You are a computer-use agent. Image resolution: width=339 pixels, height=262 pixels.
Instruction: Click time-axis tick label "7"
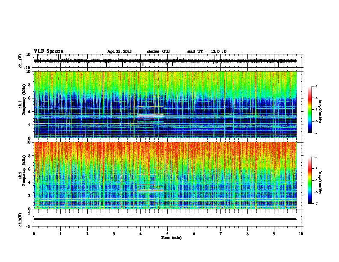(x=221, y=234)
